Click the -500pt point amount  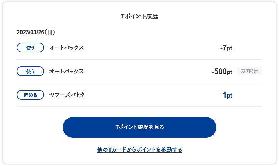(222, 72)
